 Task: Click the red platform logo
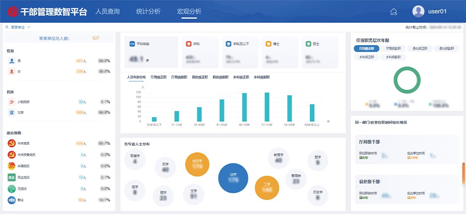[x=13, y=11]
